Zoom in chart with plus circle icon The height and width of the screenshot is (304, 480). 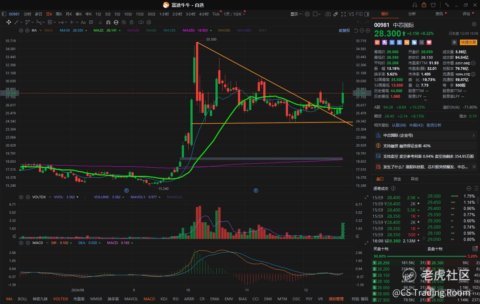pos(368,30)
